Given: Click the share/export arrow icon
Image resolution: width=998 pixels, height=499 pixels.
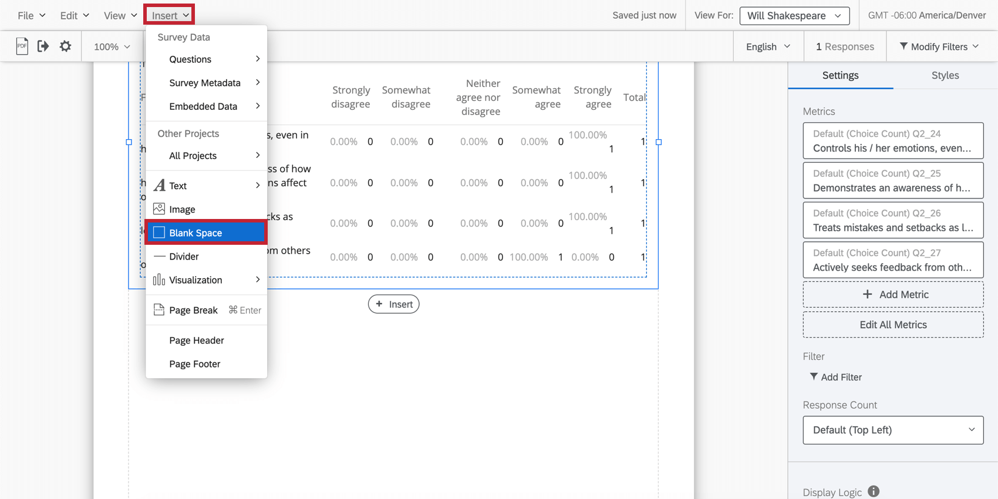Looking at the screenshot, I should point(43,46).
